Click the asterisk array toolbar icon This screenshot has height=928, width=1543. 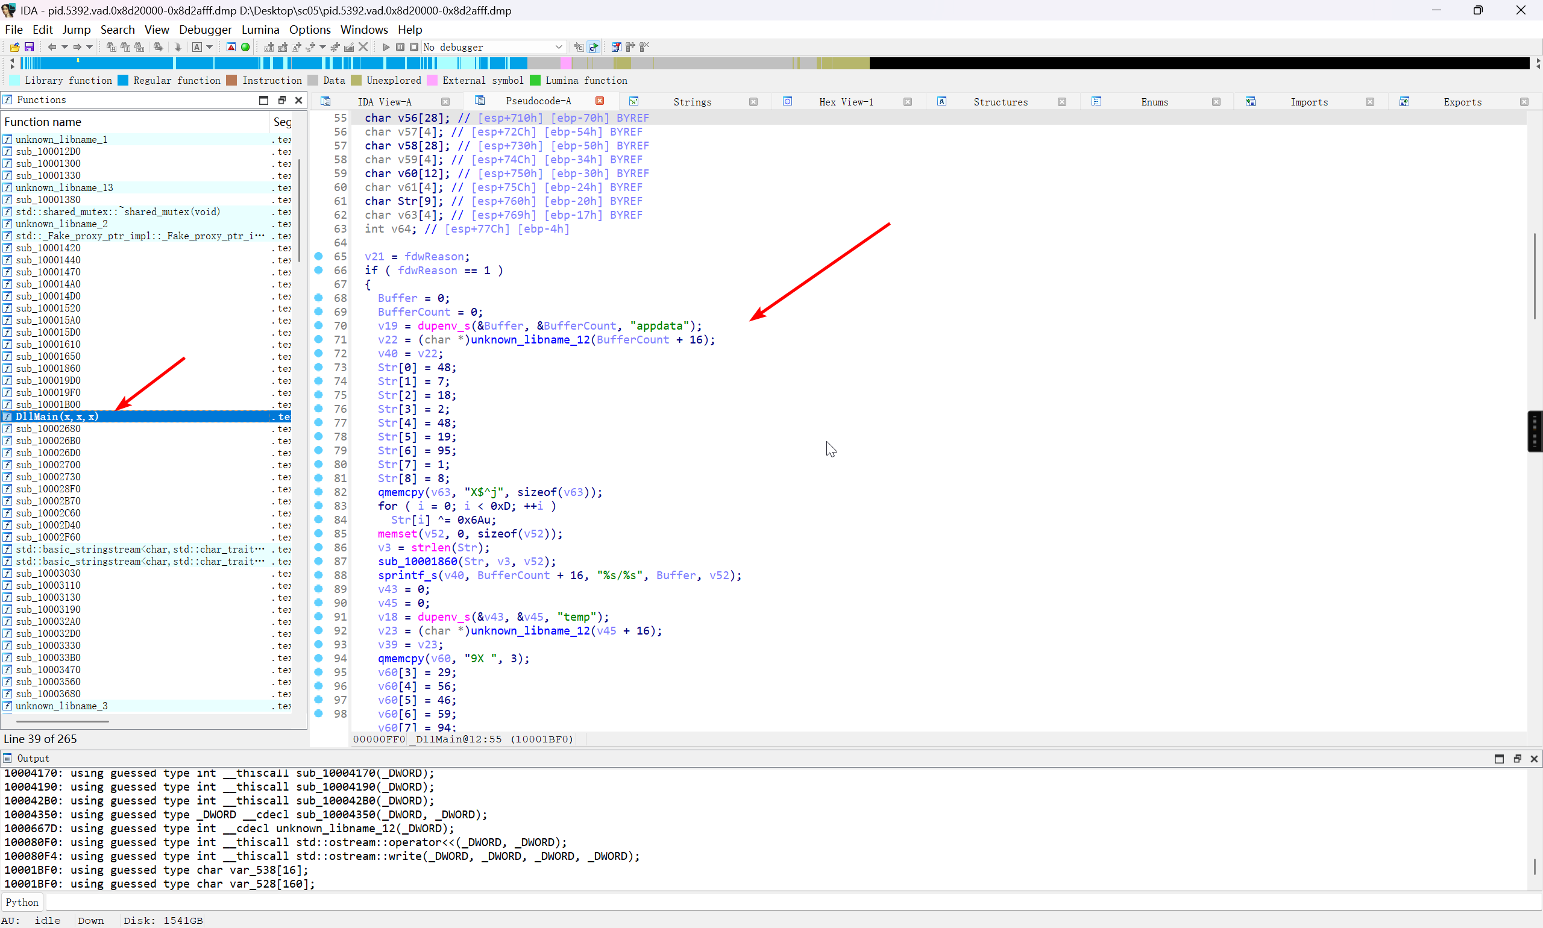click(335, 47)
